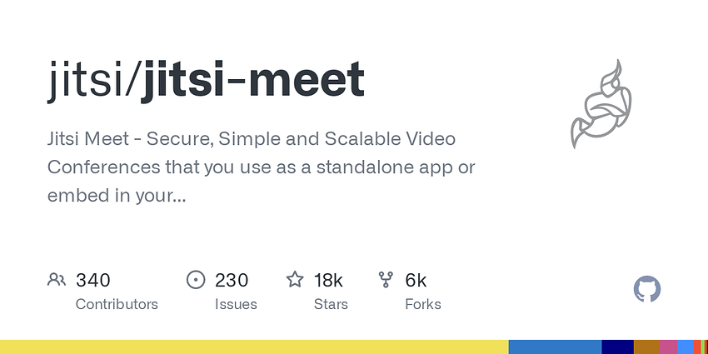Viewport: 708px width, 354px height.
Task: Select the Stars label
Action: (331, 304)
